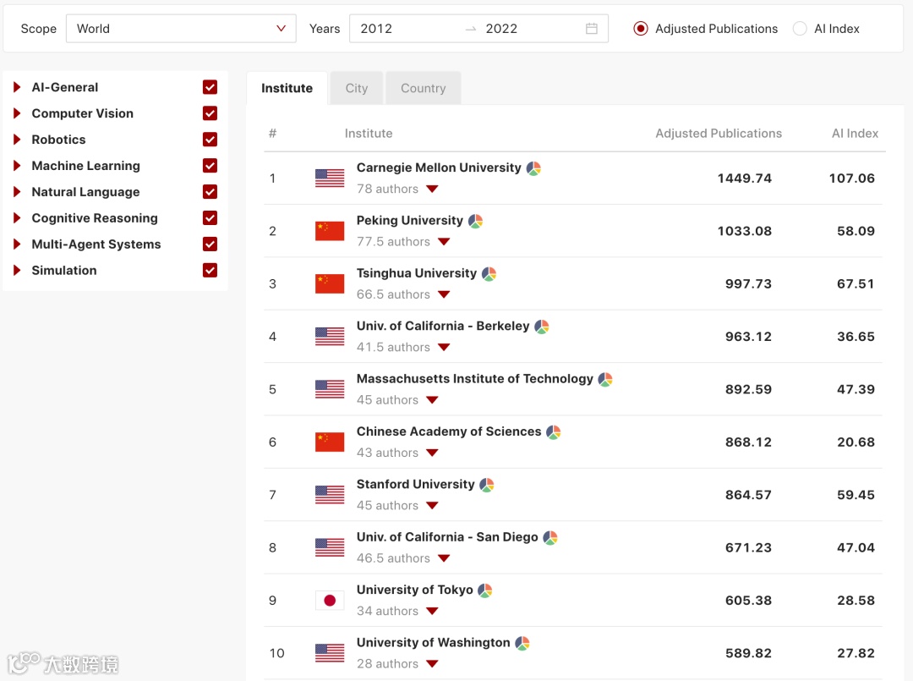This screenshot has height=681, width=913.
Task: Expand the Natural Language category triangle
Action: point(17,192)
